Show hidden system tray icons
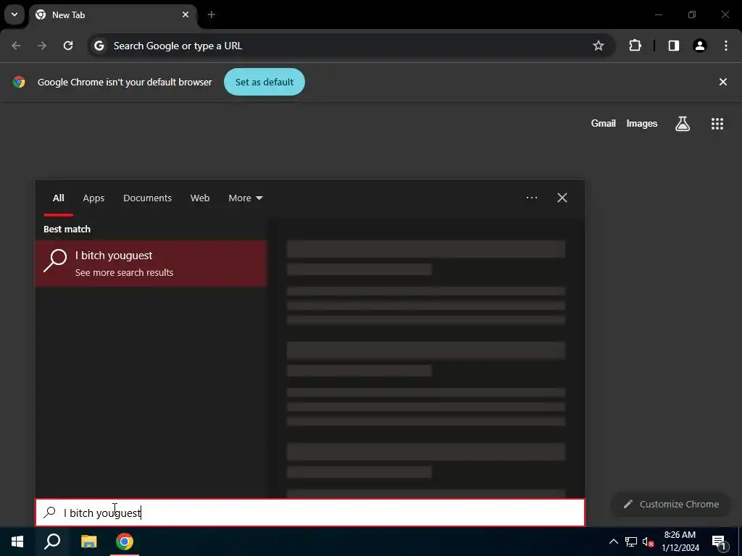 tap(613, 542)
